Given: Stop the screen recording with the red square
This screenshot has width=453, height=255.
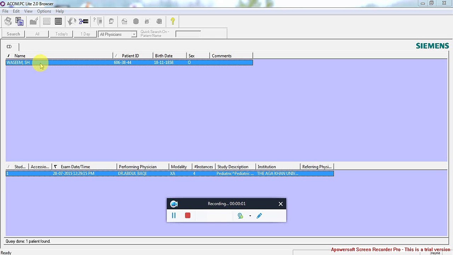Looking at the screenshot, I should 188,215.
